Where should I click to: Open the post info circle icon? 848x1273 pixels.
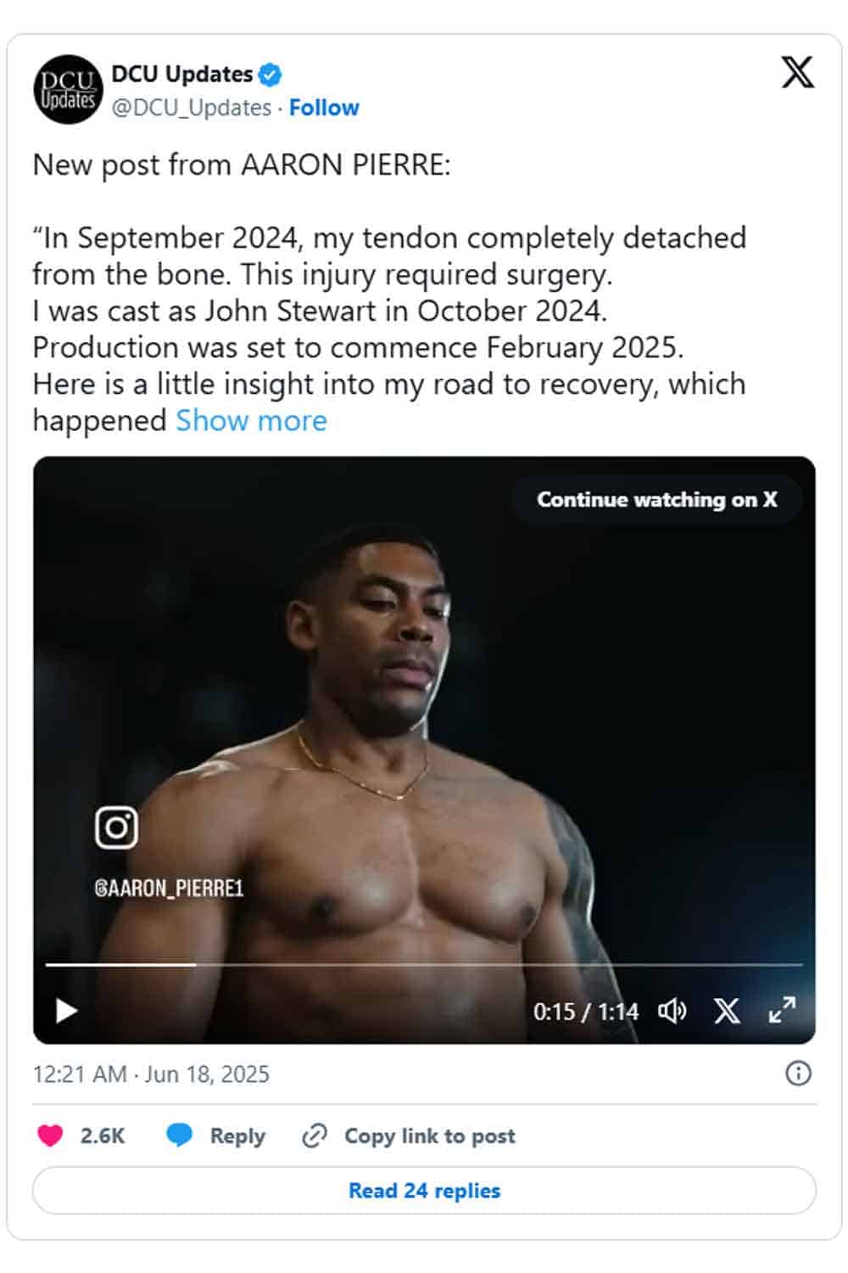click(x=798, y=1074)
